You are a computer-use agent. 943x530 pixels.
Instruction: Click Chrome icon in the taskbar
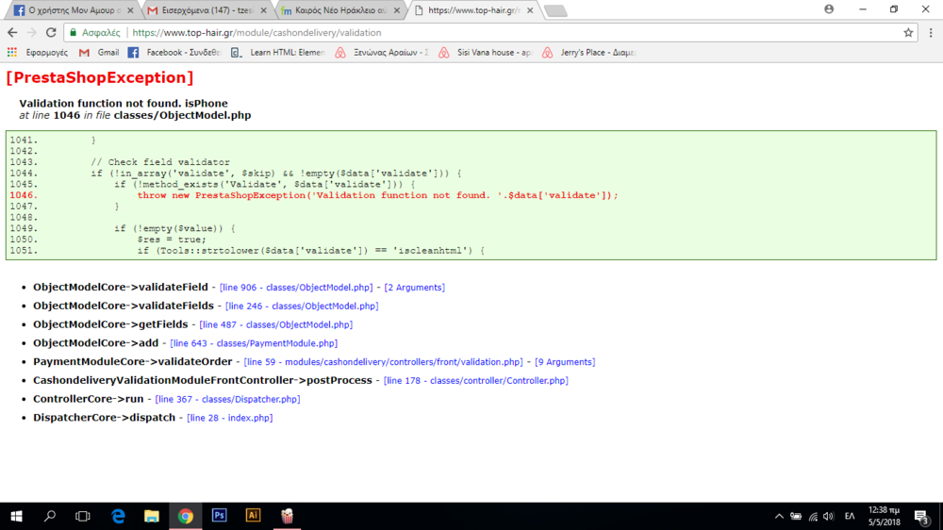[185, 516]
